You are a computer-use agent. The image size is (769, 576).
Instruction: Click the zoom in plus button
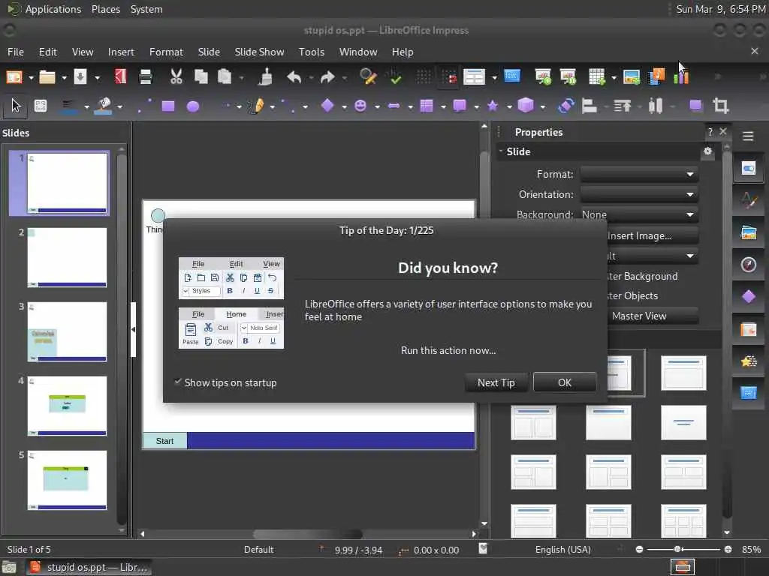click(728, 550)
